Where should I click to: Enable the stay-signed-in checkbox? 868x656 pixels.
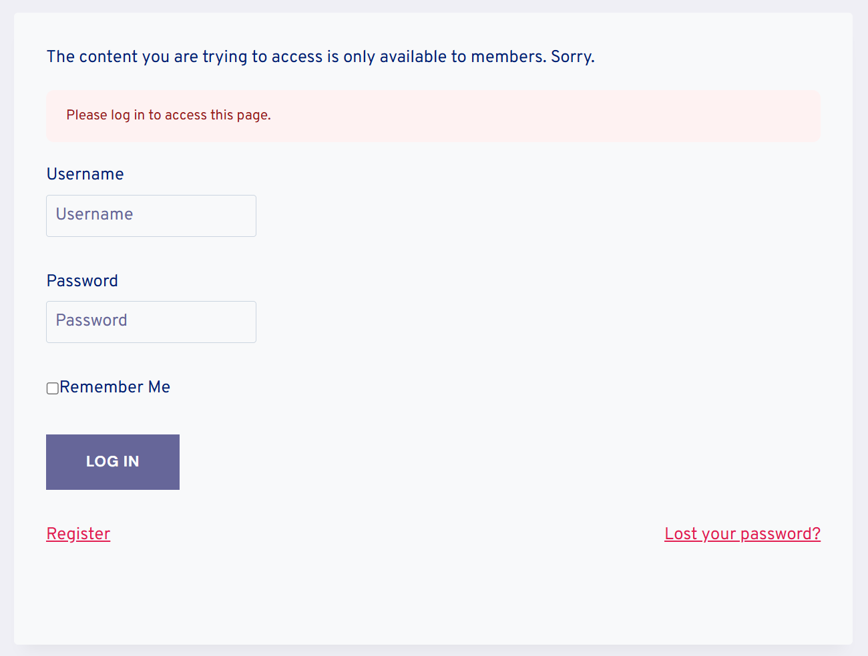coord(52,388)
